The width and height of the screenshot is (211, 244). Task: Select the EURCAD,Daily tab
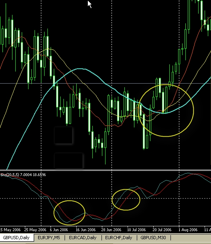(83, 238)
